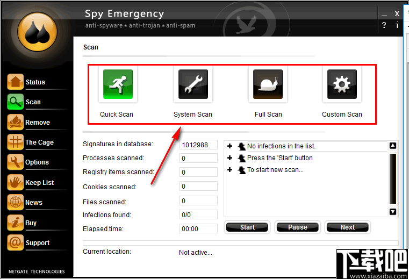This screenshot has width=409, height=279.
Task: Start the scan with the Start button
Action: 247,227
